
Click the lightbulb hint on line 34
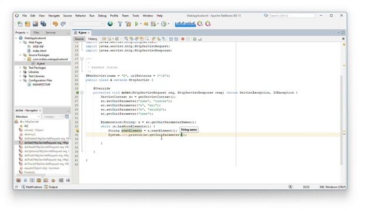(77, 131)
